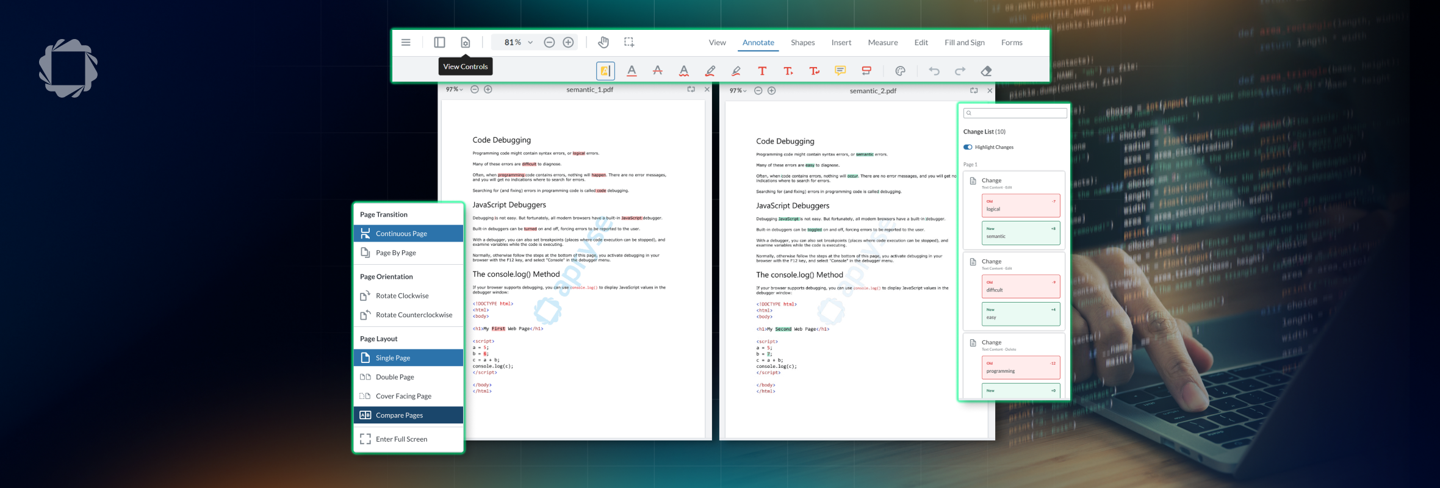Choose Continuous Page transition
The width and height of the screenshot is (1440, 488).
click(x=408, y=234)
